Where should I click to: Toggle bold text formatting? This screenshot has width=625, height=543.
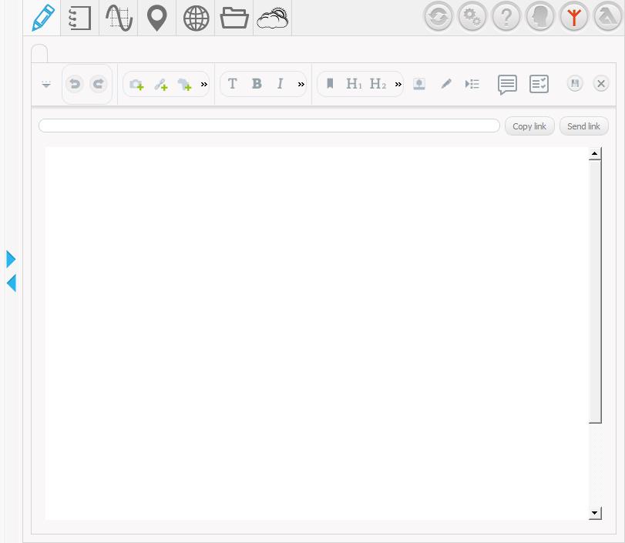click(x=257, y=84)
